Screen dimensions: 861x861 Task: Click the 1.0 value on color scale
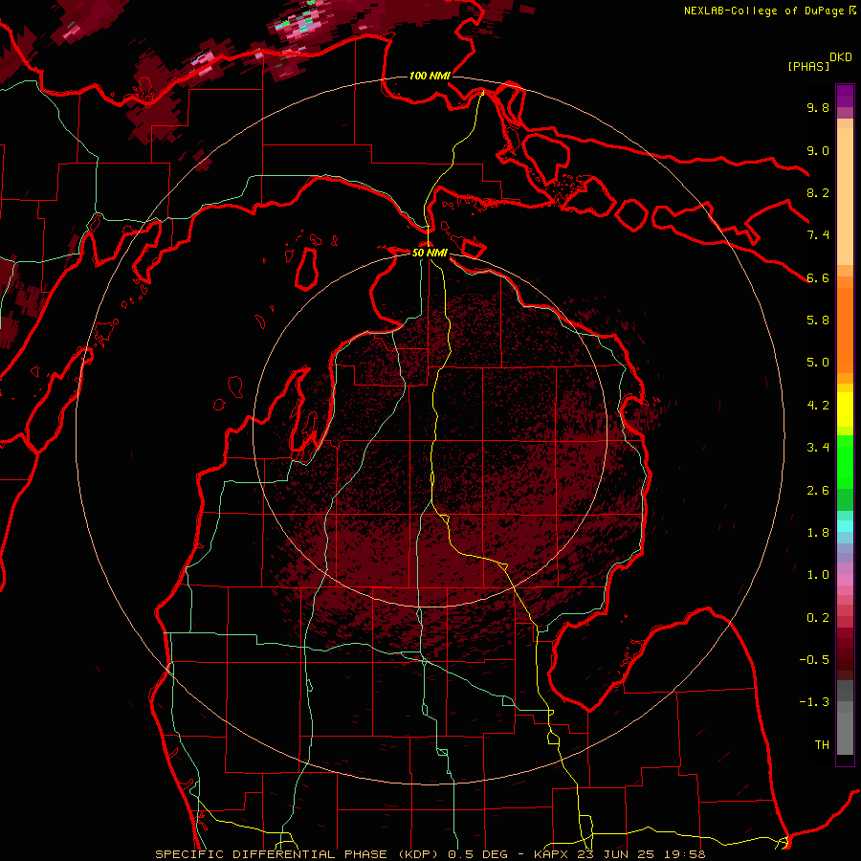[x=818, y=575]
